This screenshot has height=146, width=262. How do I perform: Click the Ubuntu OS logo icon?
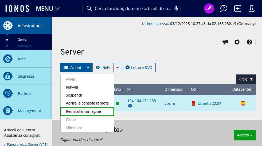(193, 103)
